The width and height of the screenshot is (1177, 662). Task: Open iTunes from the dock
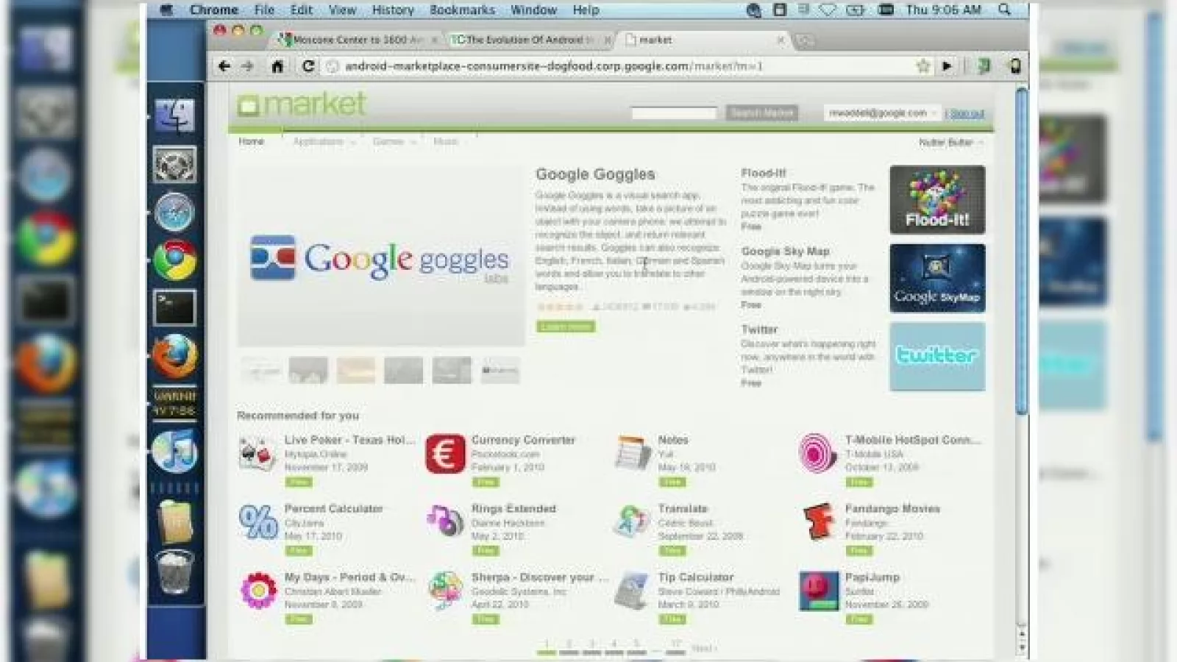point(174,450)
